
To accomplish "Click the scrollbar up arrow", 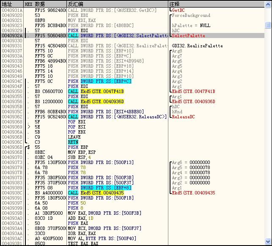I will pos(268,10).
